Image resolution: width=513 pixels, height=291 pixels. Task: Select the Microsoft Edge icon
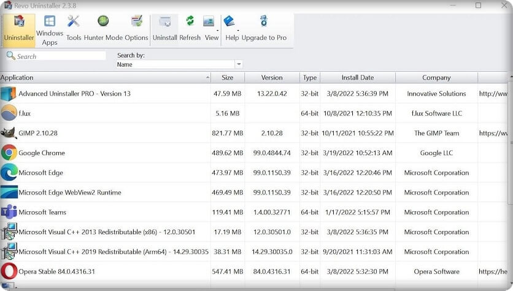click(x=9, y=172)
